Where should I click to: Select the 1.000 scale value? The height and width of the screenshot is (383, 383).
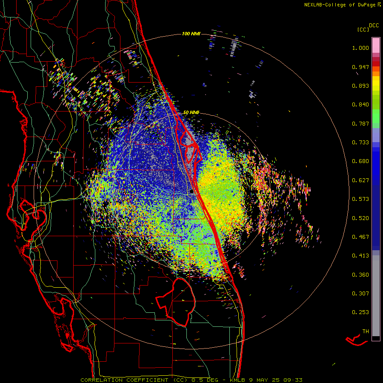tap(360, 48)
